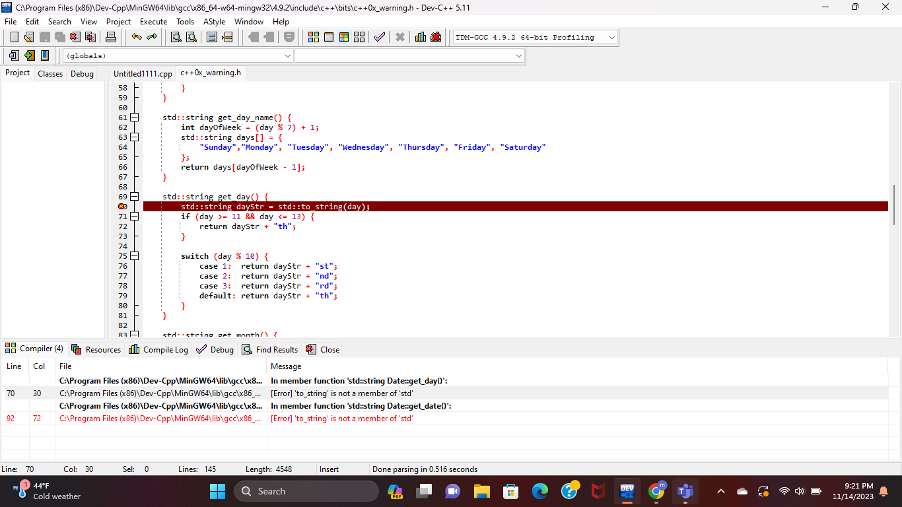
Task: Click the Windows Start button
Action: click(x=217, y=491)
